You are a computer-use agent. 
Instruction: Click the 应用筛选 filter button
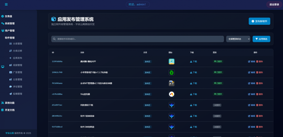click(x=261, y=39)
